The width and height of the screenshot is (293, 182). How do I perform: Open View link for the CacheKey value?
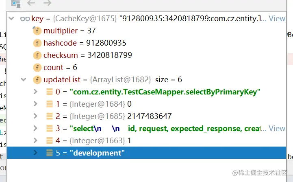[277, 19]
